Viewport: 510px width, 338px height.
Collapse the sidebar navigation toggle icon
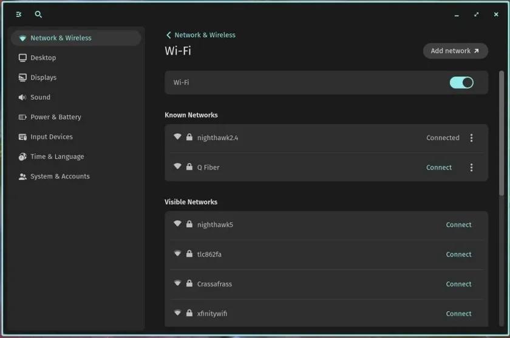pyautogui.click(x=19, y=15)
